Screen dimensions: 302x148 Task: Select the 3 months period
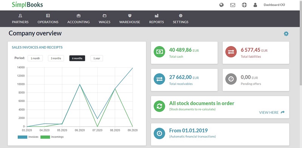56,58
